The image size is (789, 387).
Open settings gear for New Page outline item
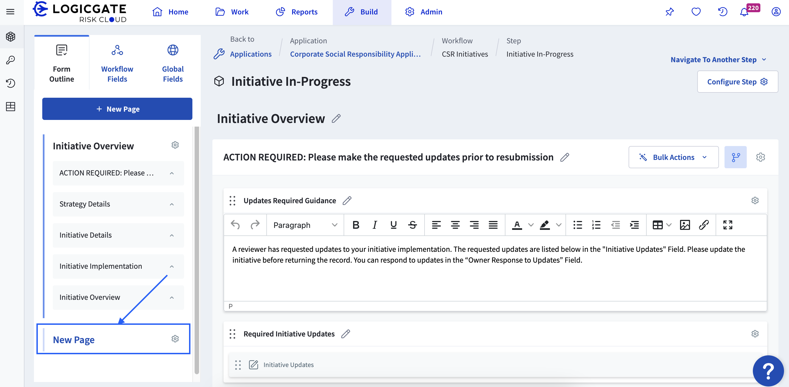[x=175, y=339]
